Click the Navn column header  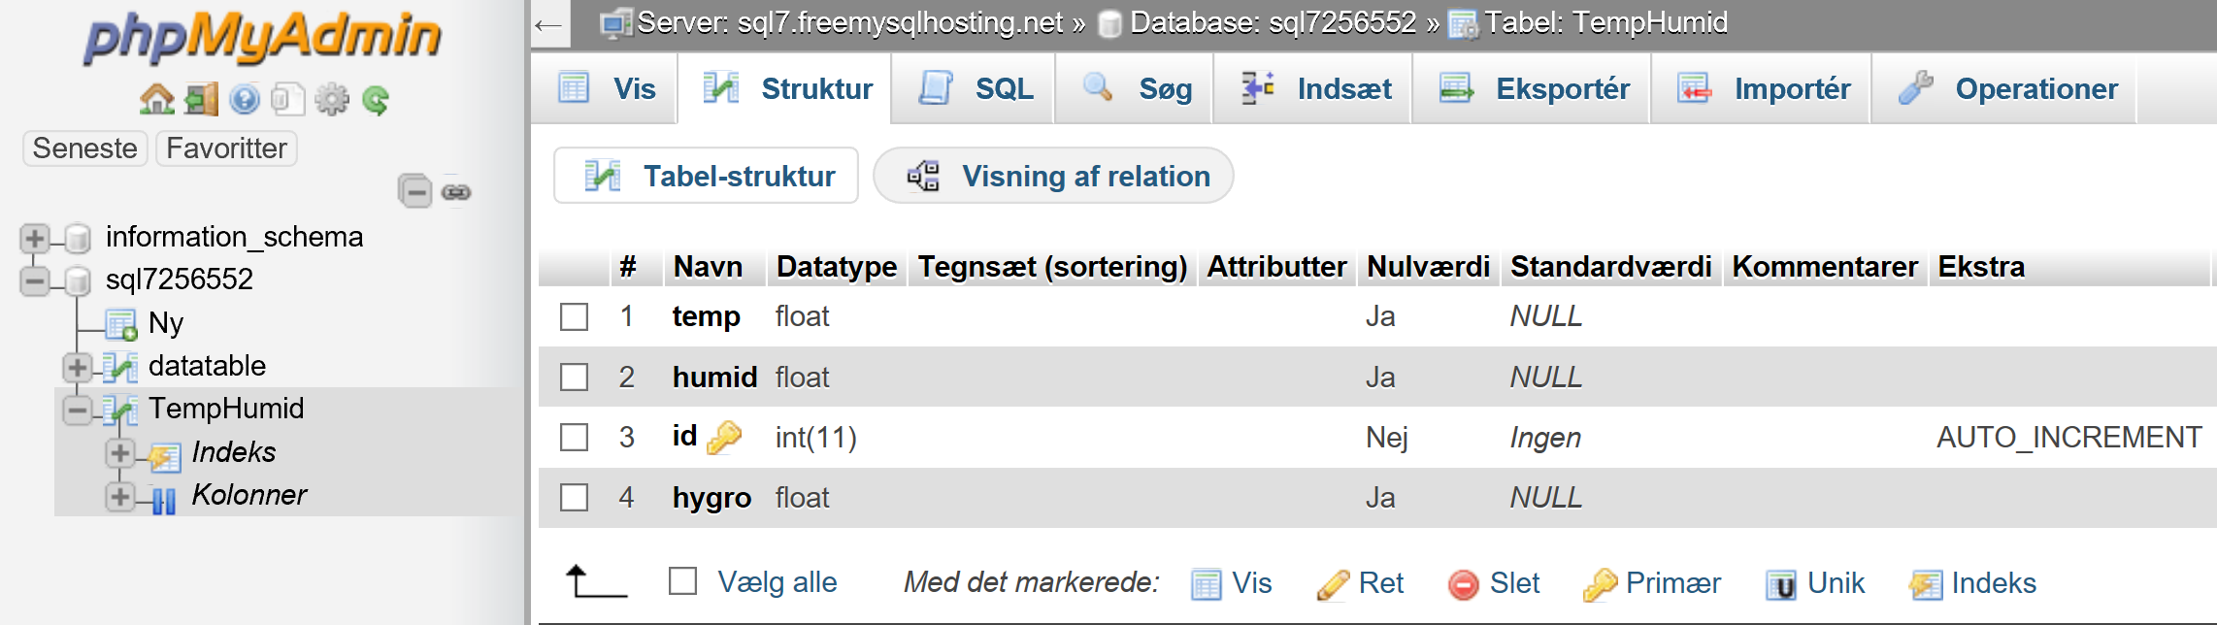click(708, 267)
